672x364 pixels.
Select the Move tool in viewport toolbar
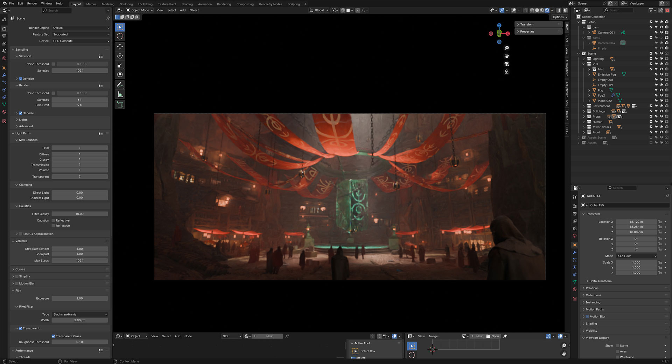[x=120, y=47]
